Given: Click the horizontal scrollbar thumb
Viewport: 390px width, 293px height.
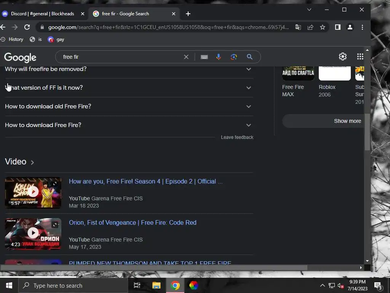Looking at the screenshot, I should (154, 267).
